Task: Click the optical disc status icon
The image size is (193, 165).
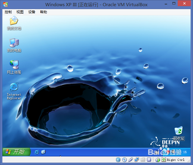Action: pyautogui.click(x=124, y=160)
